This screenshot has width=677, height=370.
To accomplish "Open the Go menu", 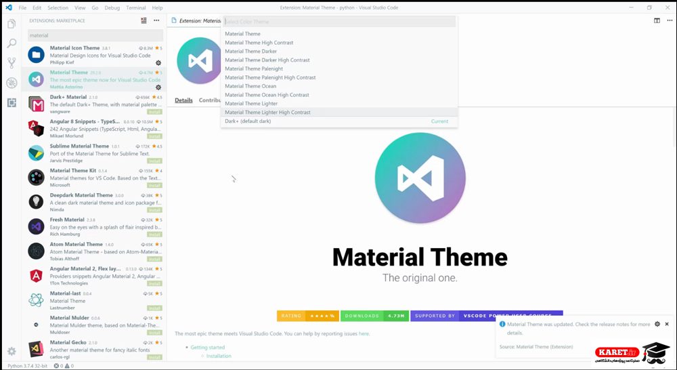I will [95, 7].
